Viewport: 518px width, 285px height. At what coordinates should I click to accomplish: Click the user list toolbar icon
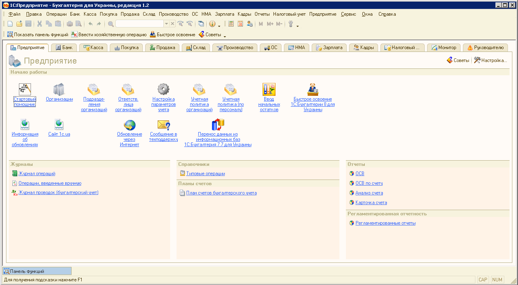[x=249, y=24]
